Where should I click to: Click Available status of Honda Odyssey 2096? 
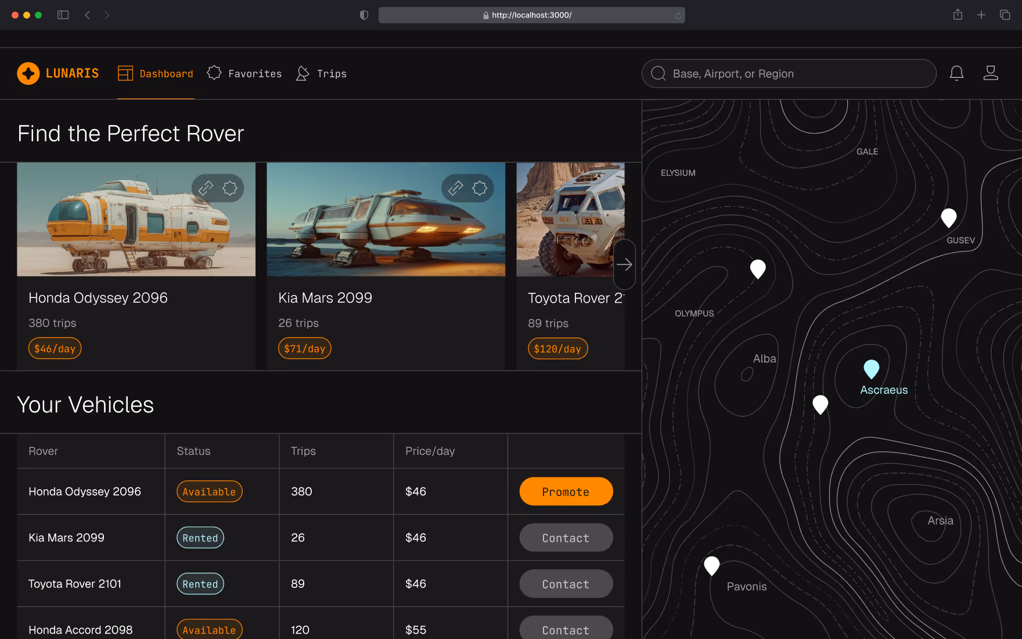209,491
